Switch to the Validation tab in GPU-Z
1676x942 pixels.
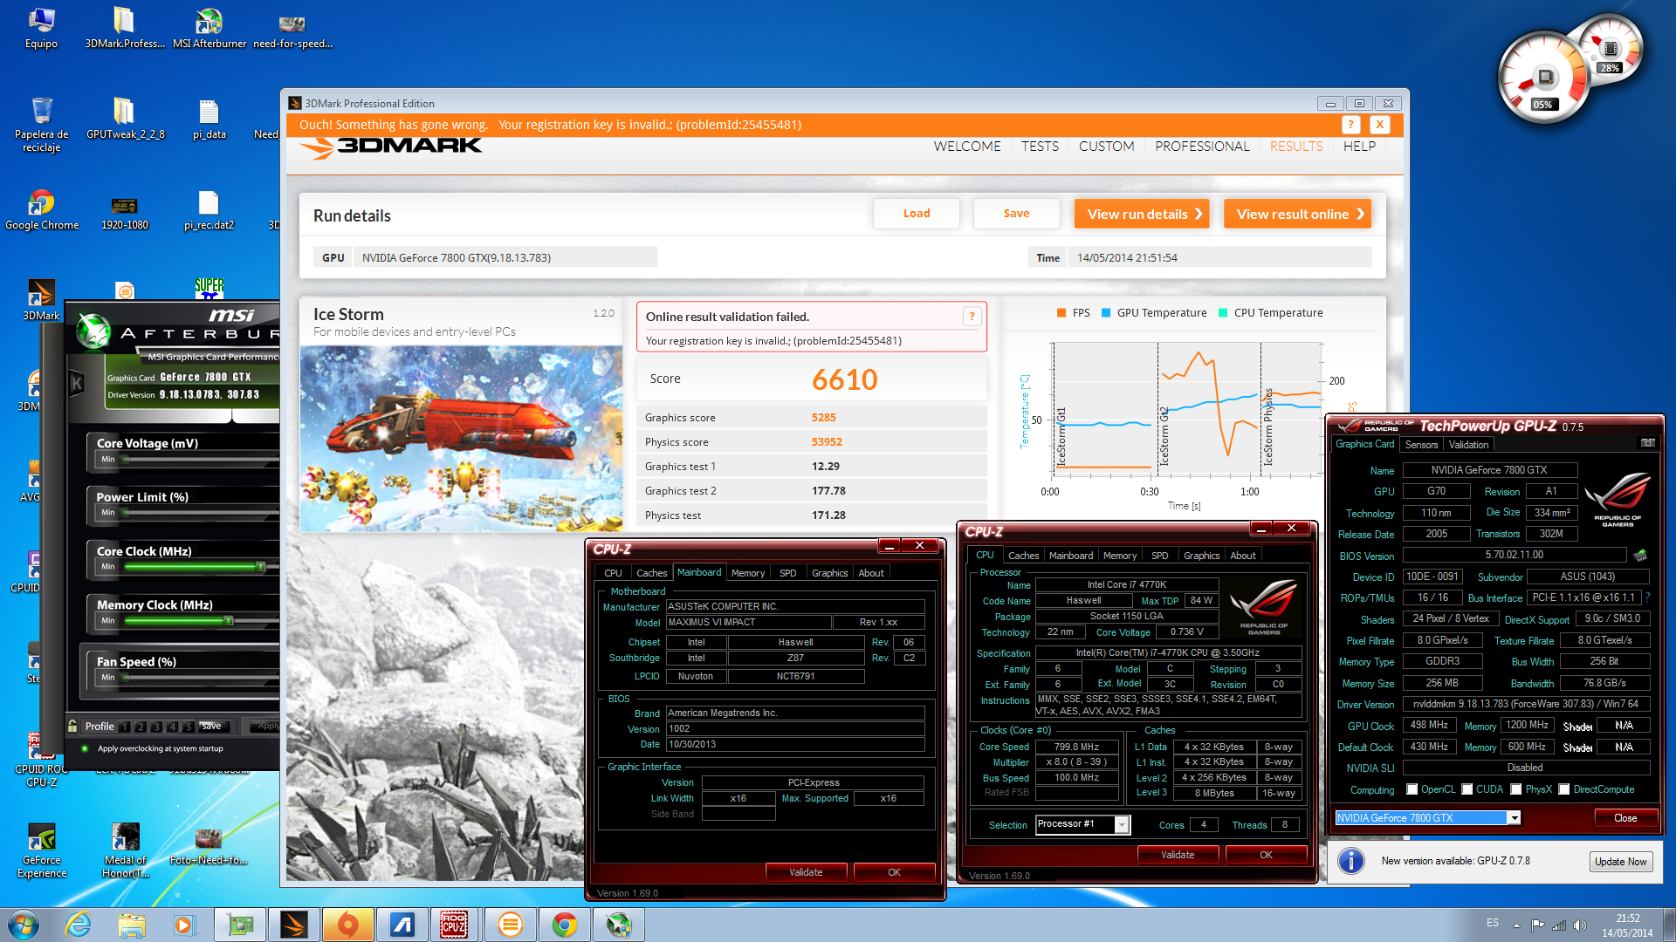coord(1468,445)
